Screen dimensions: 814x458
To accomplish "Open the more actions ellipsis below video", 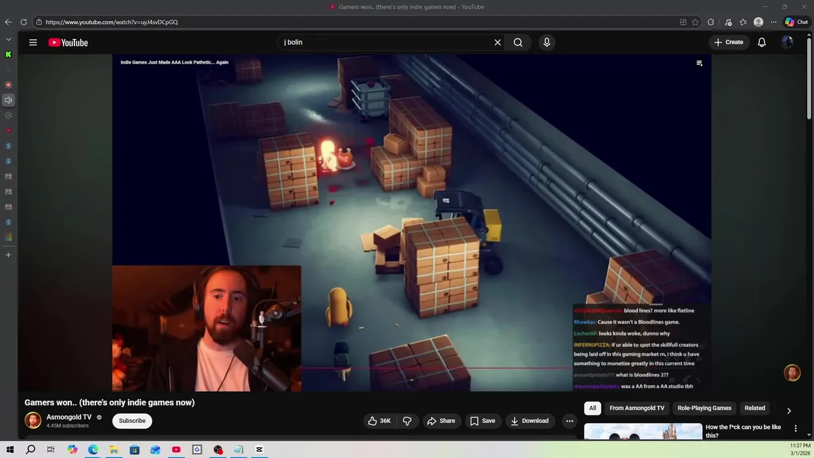I will point(570,420).
